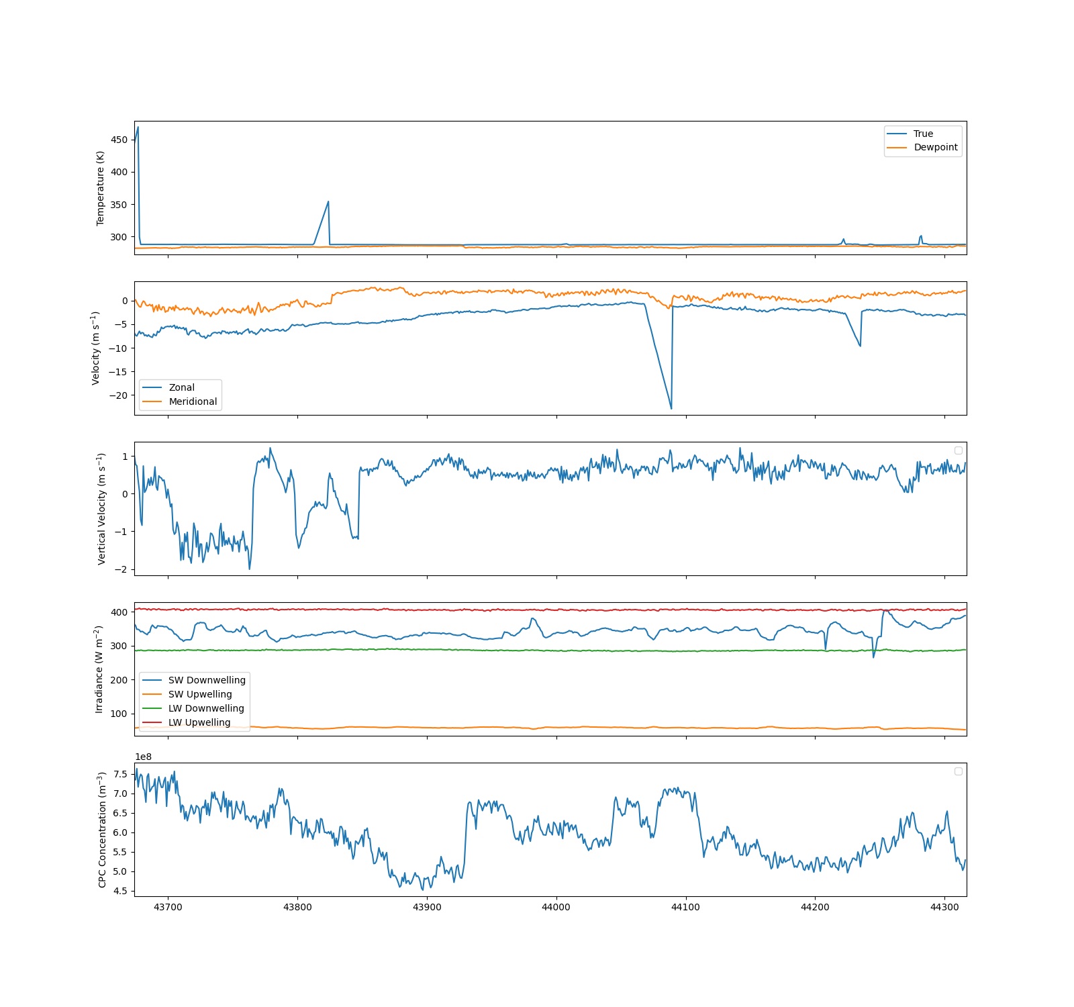
Task: Click the 44000 x-axis tick label
Action: (556, 907)
